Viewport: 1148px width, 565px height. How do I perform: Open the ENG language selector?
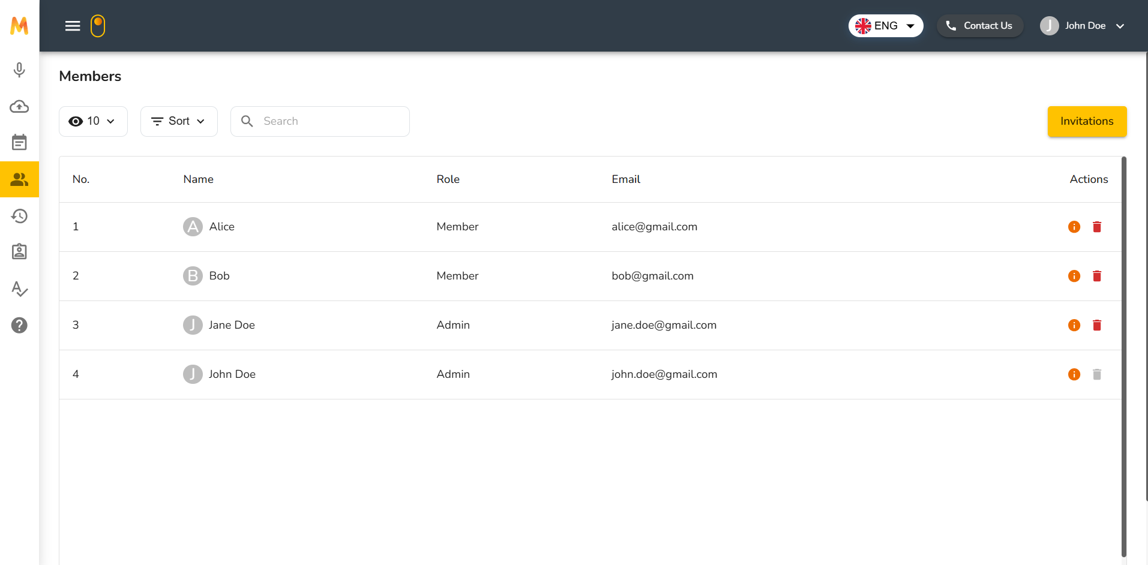click(x=885, y=26)
